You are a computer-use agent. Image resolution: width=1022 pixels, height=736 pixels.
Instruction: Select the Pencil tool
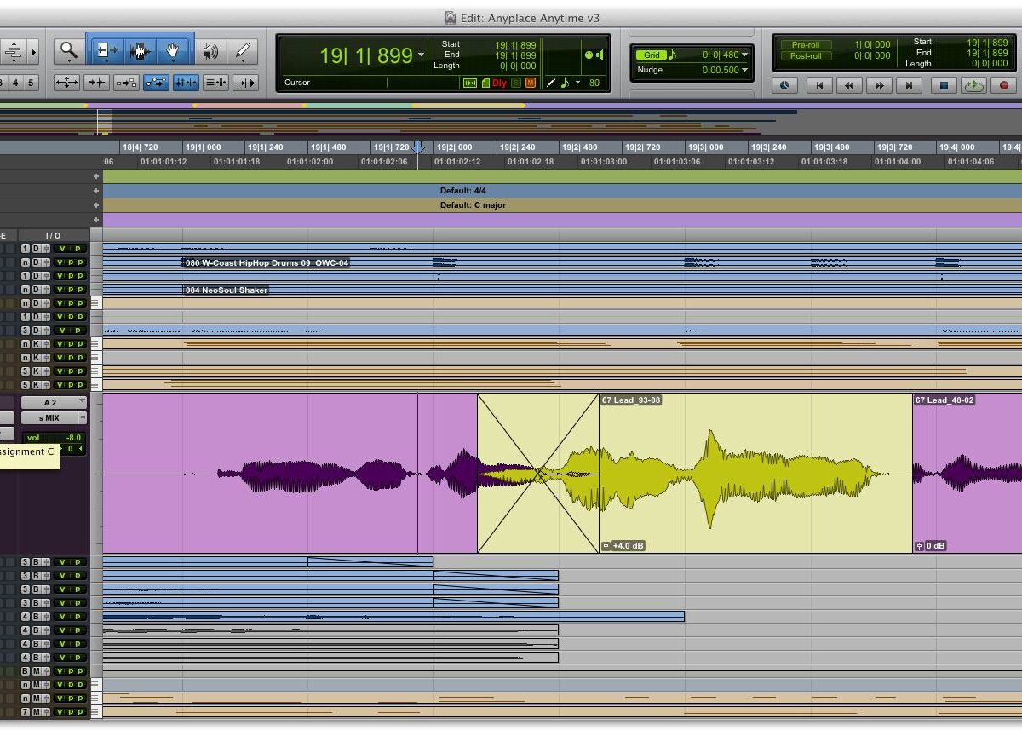pyautogui.click(x=244, y=52)
